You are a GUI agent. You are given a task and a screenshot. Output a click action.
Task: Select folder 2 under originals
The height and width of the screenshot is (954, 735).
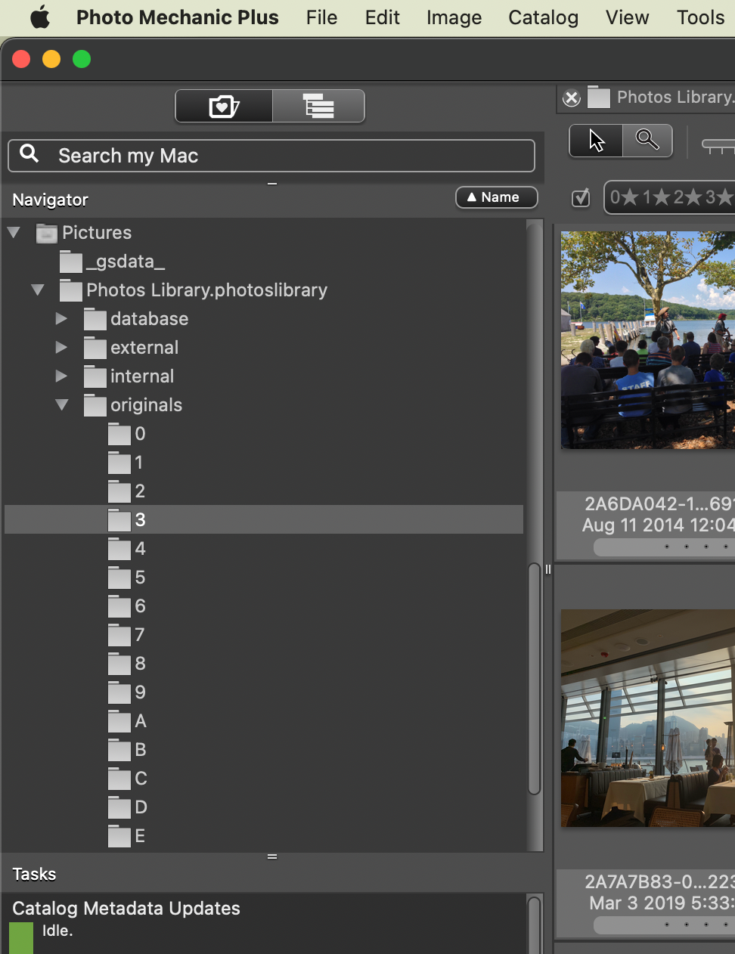140,491
